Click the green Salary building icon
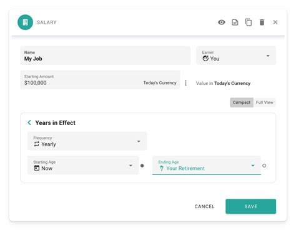296x230 pixels. point(25,22)
